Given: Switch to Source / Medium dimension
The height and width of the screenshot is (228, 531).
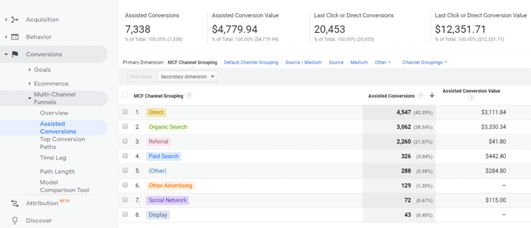Looking at the screenshot, I should point(304,62).
